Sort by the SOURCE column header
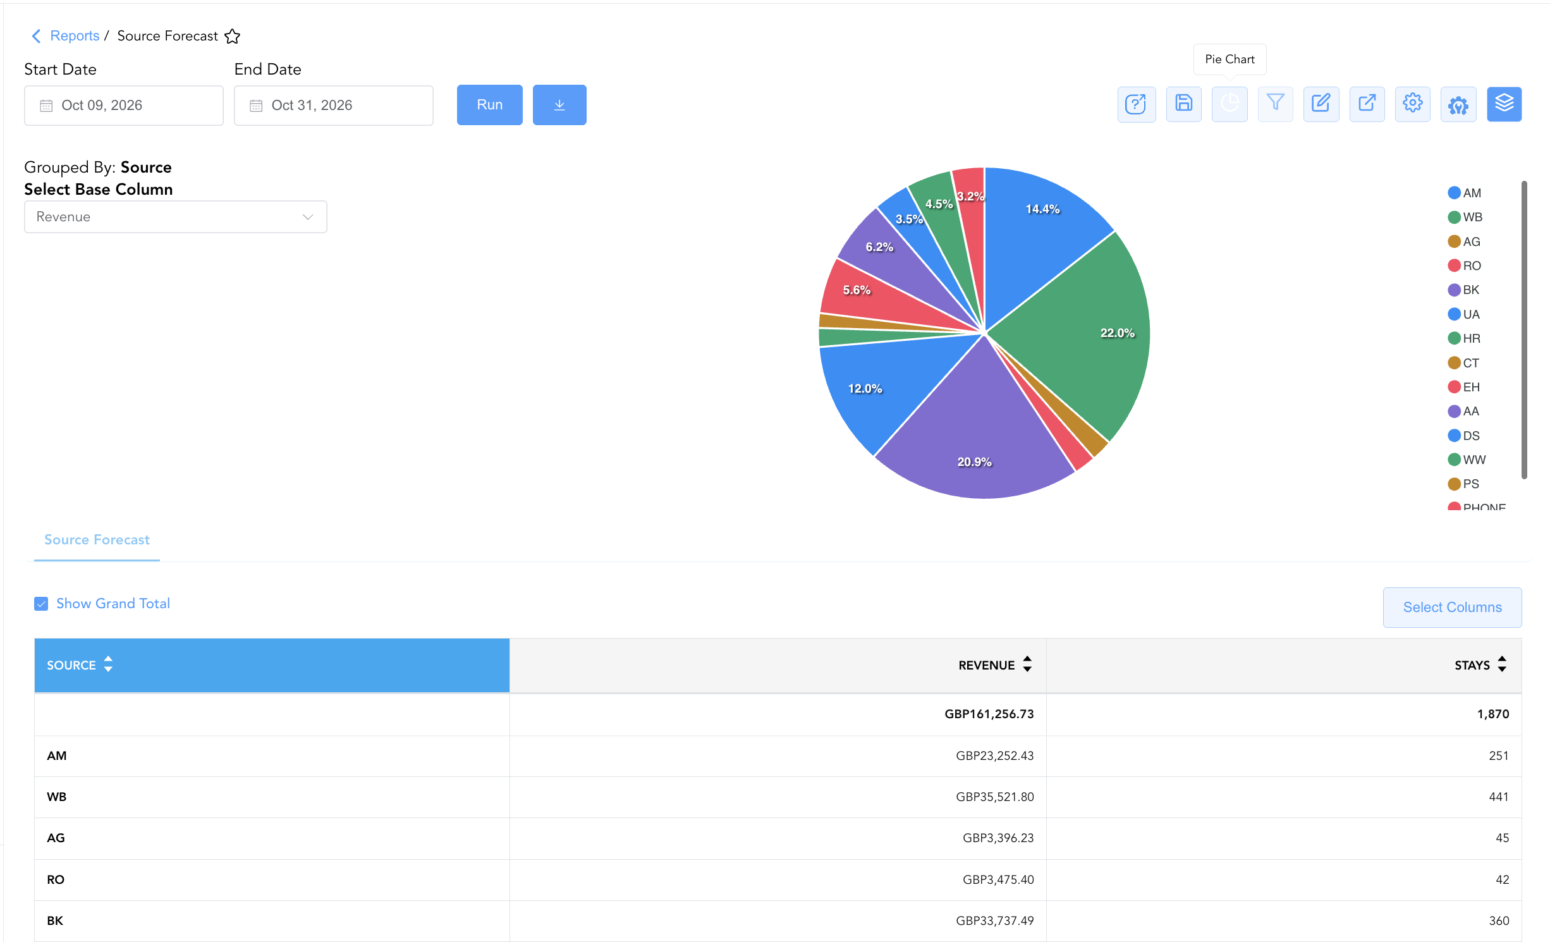The image size is (1550, 942). tap(79, 665)
